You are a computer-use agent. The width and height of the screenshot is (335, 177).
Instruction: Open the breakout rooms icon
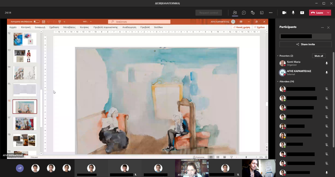pyautogui.click(x=262, y=13)
